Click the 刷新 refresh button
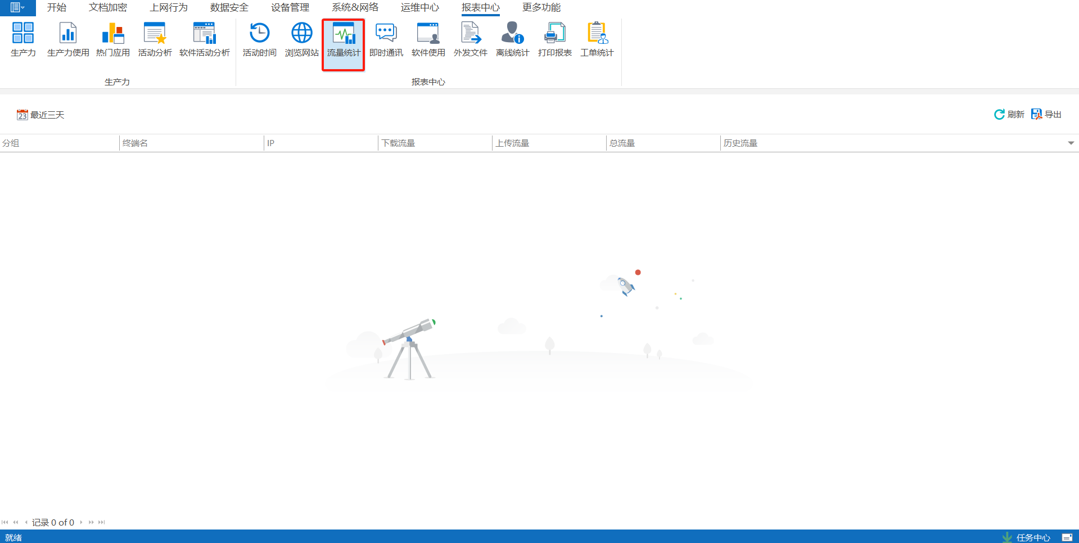Viewport: 1079px width, 543px height. point(1009,115)
